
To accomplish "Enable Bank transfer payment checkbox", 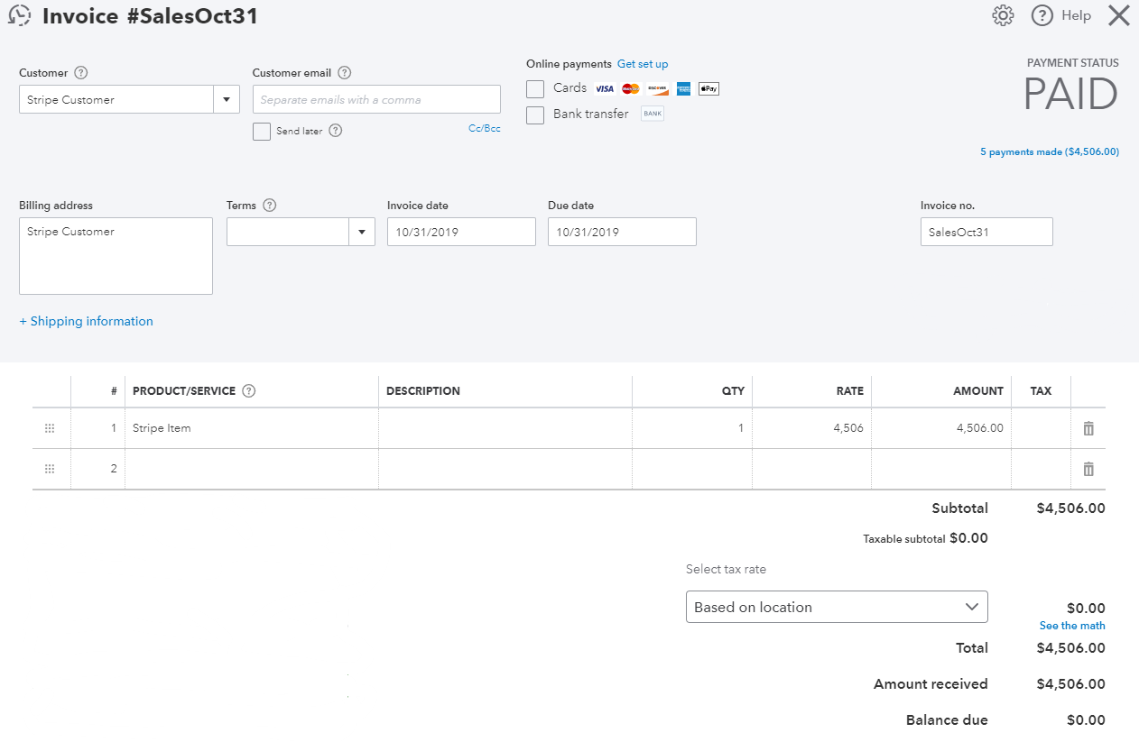I will [x=535, y=114].
